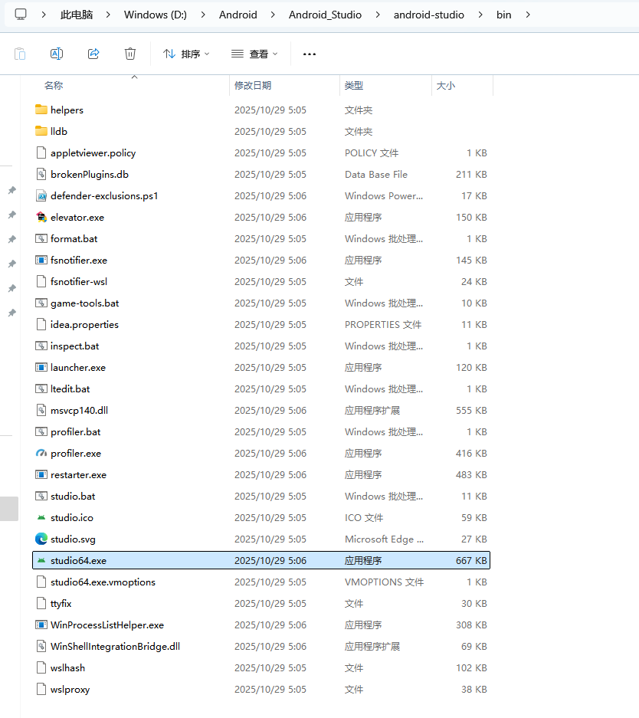This screenshot has width=639, height=718.
Task: Expand chevron after android-studio breadcrumb
Action: click(x=480, y=15)
